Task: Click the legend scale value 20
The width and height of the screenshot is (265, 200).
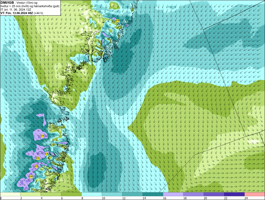Action: (205, 198)
